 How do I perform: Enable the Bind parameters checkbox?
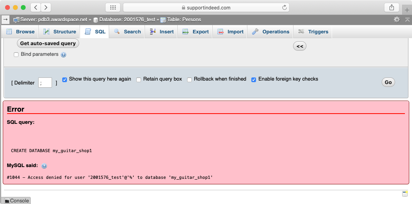coord(16,55)
